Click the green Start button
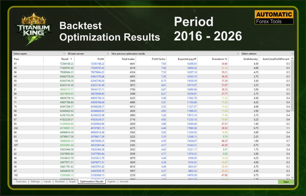The height and width of the screenshot is (196, 306). pos(286,182)
